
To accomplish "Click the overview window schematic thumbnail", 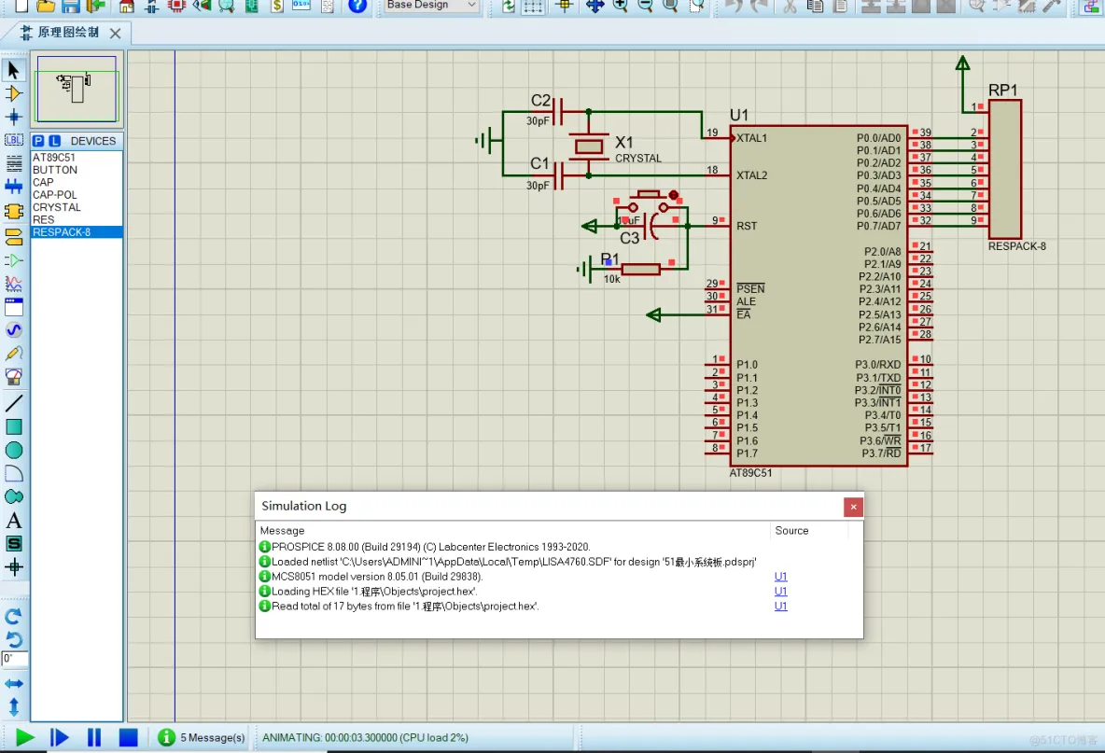I will pos(77,89).
